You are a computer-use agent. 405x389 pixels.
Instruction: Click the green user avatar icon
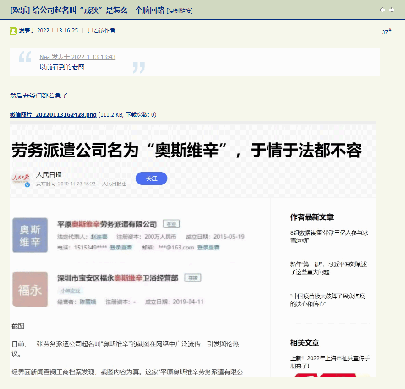pos(13,31)
